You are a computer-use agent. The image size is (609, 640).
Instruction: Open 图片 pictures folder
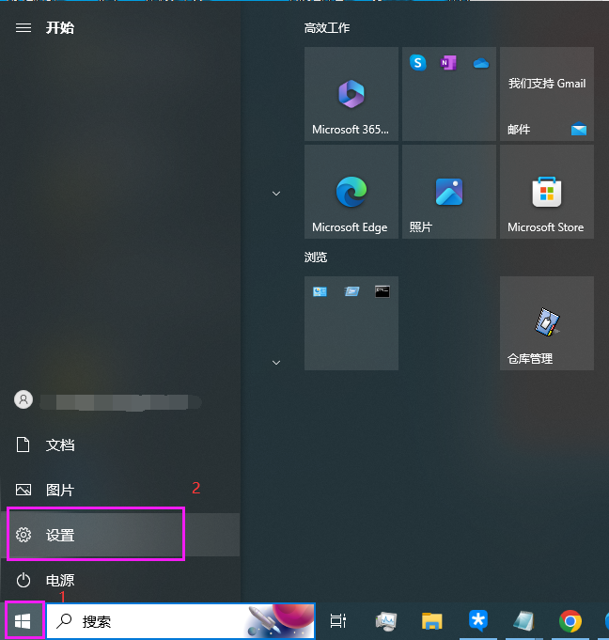coord(120,490)
